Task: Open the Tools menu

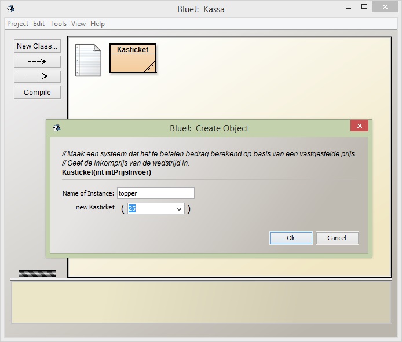Action: (x=58, y=24)
